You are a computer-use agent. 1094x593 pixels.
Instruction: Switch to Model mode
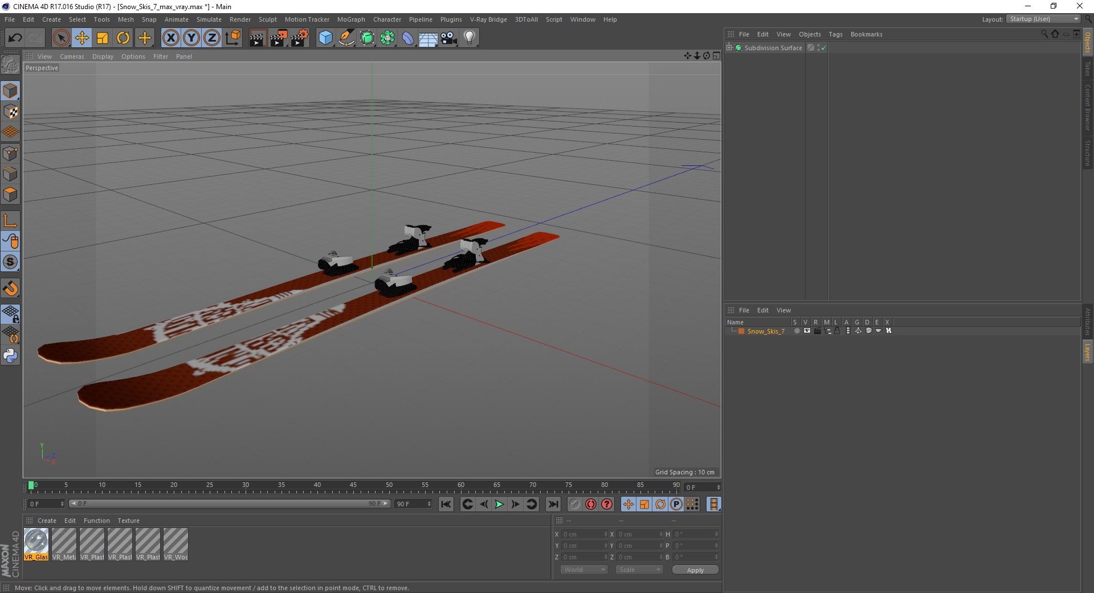pyautogui.click(x=10, y=91)
